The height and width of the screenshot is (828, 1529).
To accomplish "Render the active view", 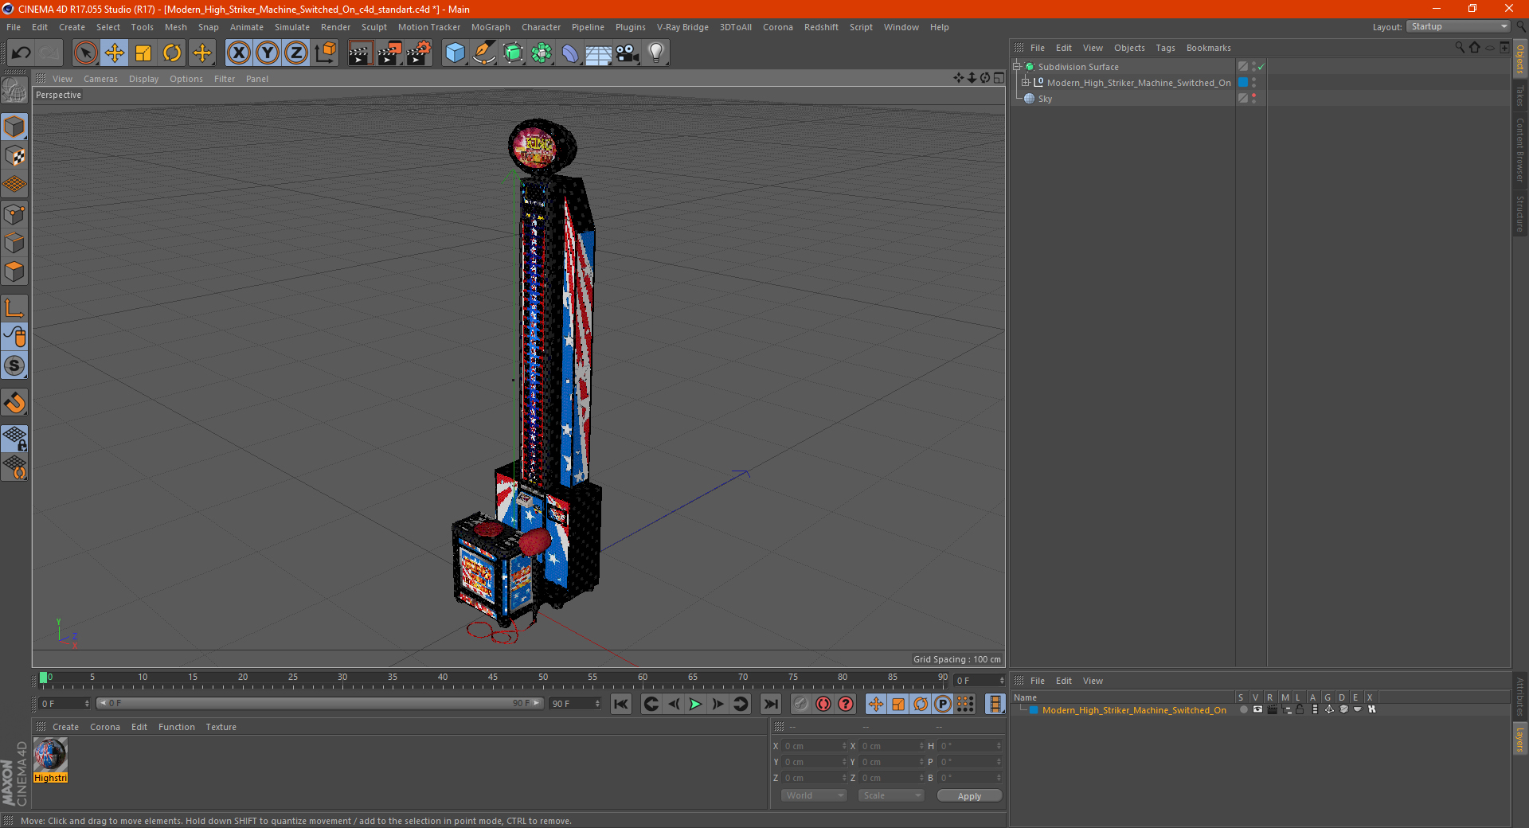I will (360, 53).
